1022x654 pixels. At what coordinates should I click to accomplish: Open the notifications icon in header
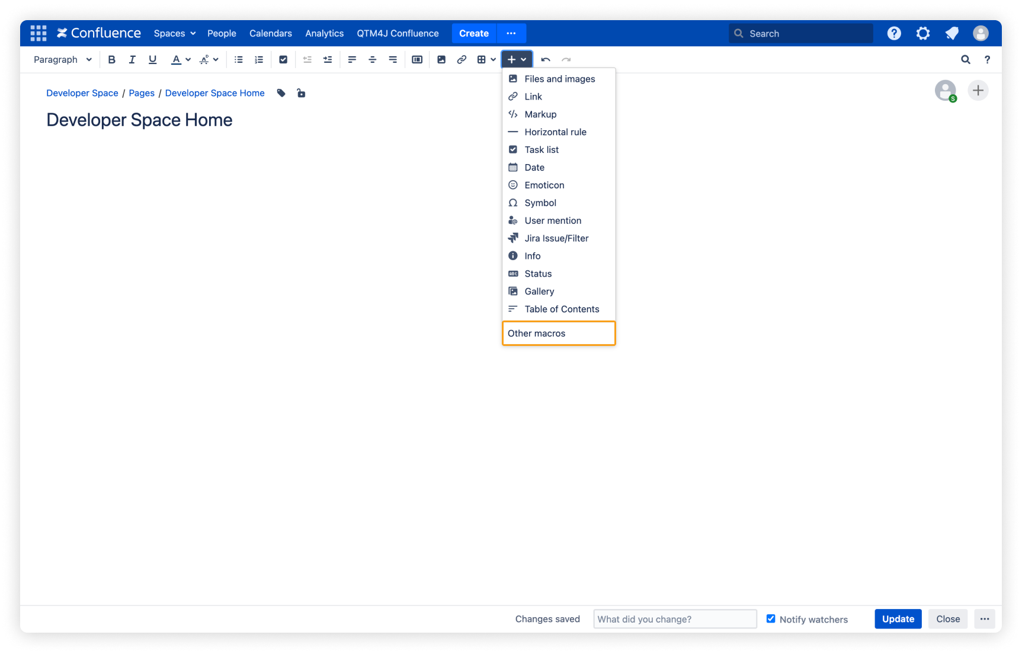tap(952, 33)
